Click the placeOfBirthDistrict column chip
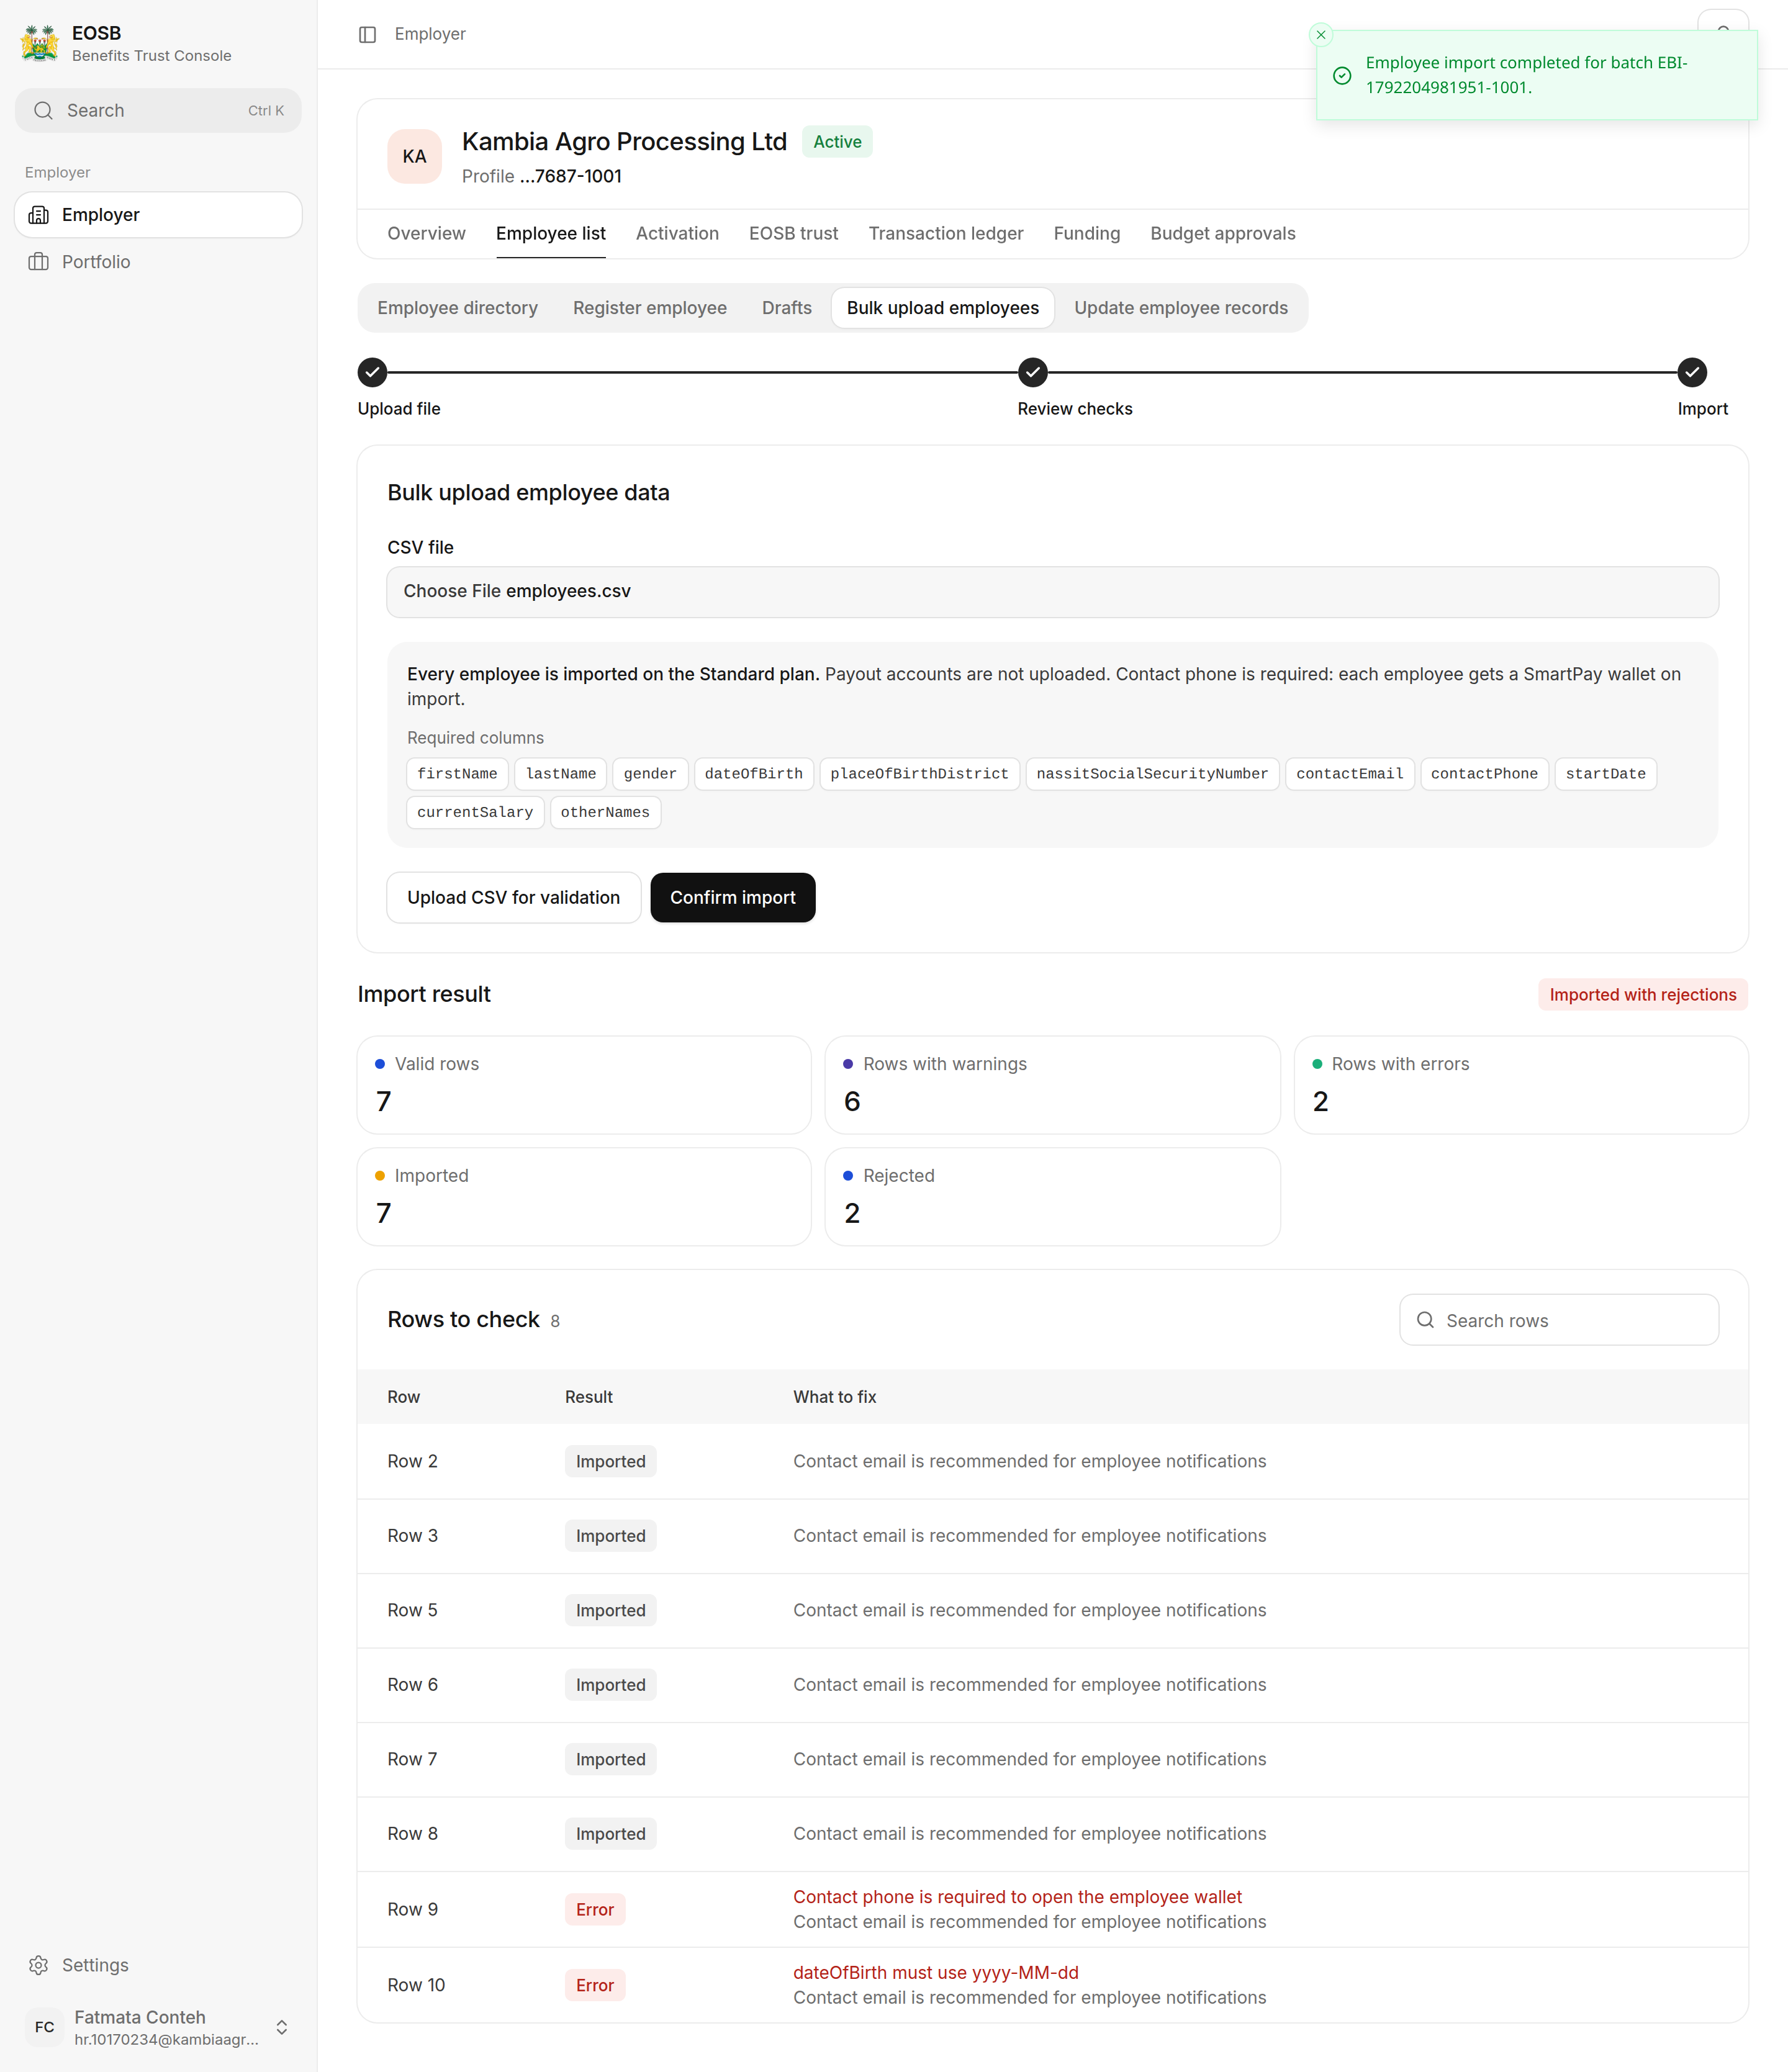Viewport: 1788px width, 2072px height. pyautogui.click(x=919, y=774)
